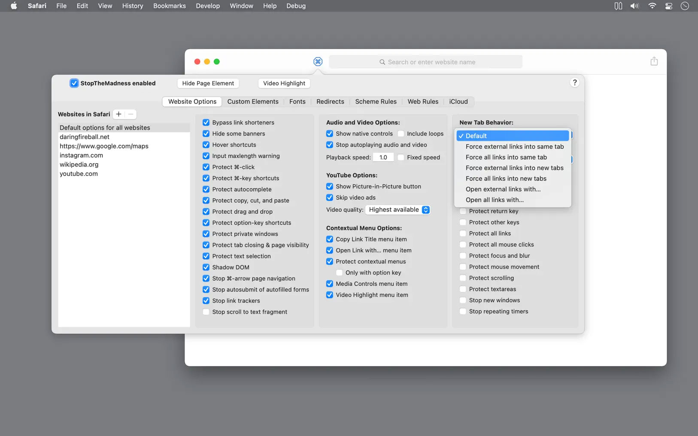Click the plus icon next to Websites in Safari
Viewport: 698px width, 436px height.
click(118, 114)
